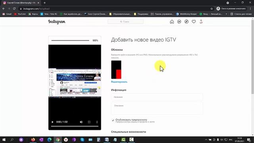Open the Incognito mode indicator
Image resolution: width=254 pixels, height=143 pixels.
pos(231,9)
